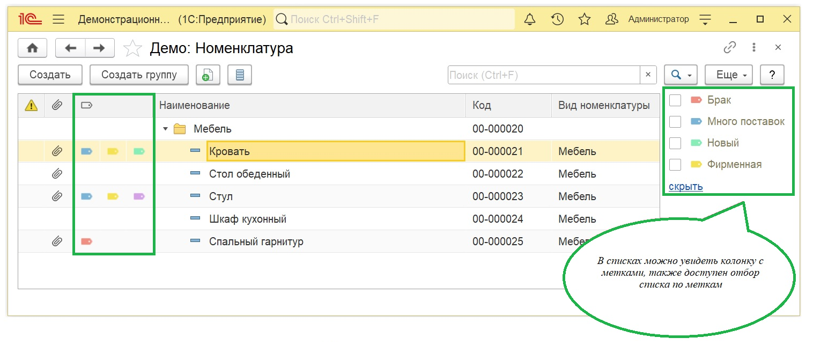Click the Создать button
This screenshot has width=828, height=352.
[x=50, y=75]
